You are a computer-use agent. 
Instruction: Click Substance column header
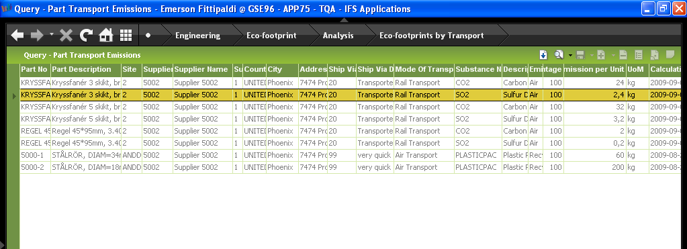pos(478,70)
